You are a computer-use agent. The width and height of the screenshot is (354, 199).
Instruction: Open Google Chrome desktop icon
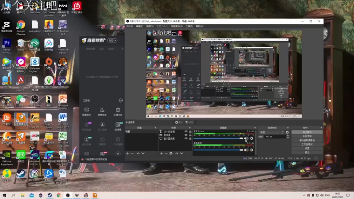point(21,28)
